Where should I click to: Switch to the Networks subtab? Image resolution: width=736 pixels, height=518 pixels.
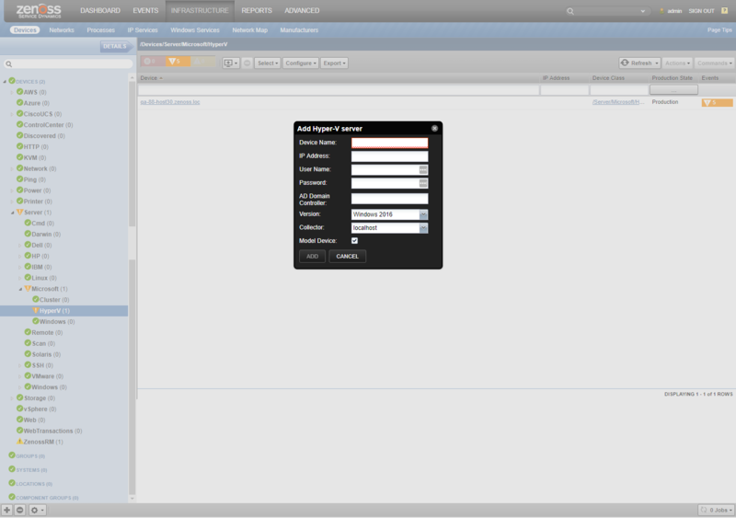62,30
